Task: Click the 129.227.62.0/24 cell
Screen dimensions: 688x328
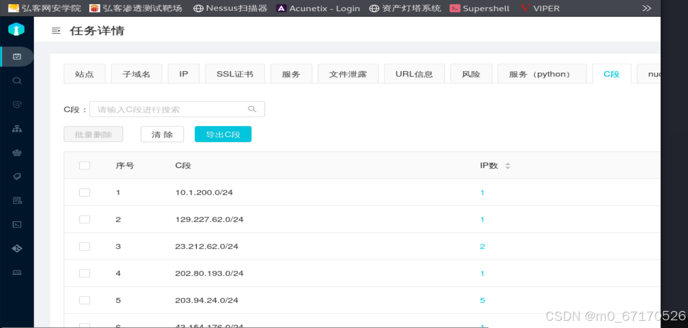Action: click(209, 220)
